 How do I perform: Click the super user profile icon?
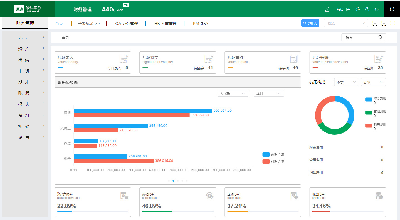(327, 9)
